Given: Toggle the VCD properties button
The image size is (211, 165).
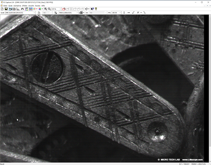Looking at the screenshot, I should click(x=26, y=9).
